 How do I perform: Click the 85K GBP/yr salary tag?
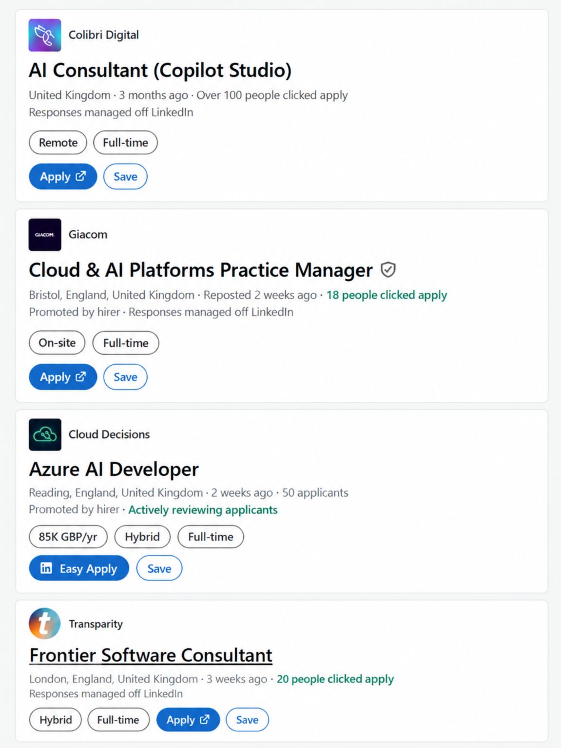point(68,537)
